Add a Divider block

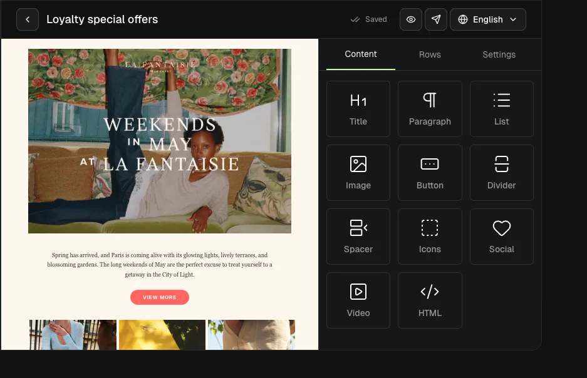click(x=502, y=173)
